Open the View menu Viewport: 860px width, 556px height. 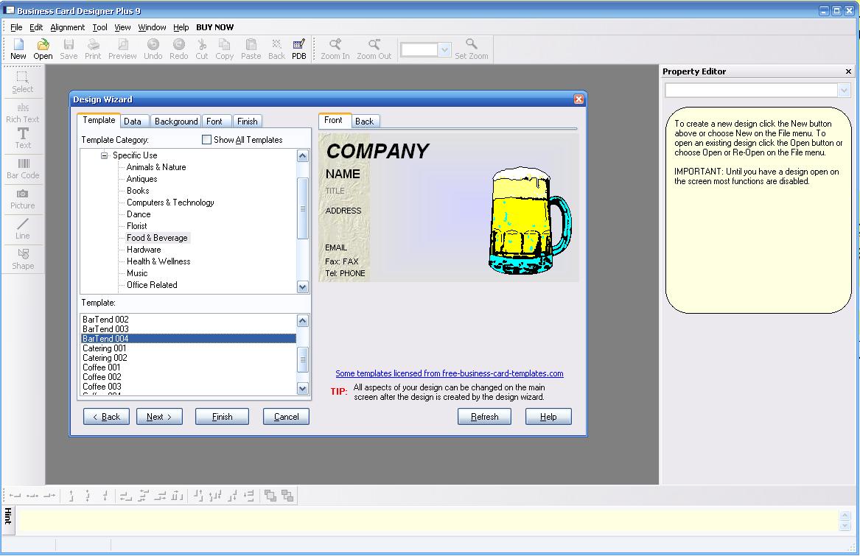pos(122,27)
